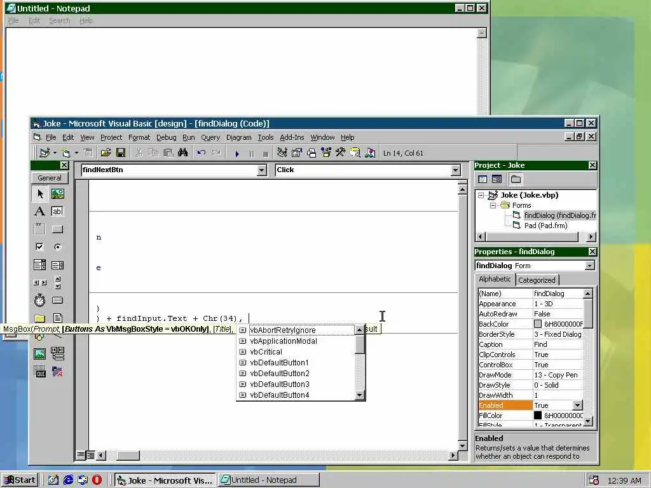Select the OptionButton control tool
Image resolution: width=651 pixels, height=488 pixels.
click(x=58, y=247)
